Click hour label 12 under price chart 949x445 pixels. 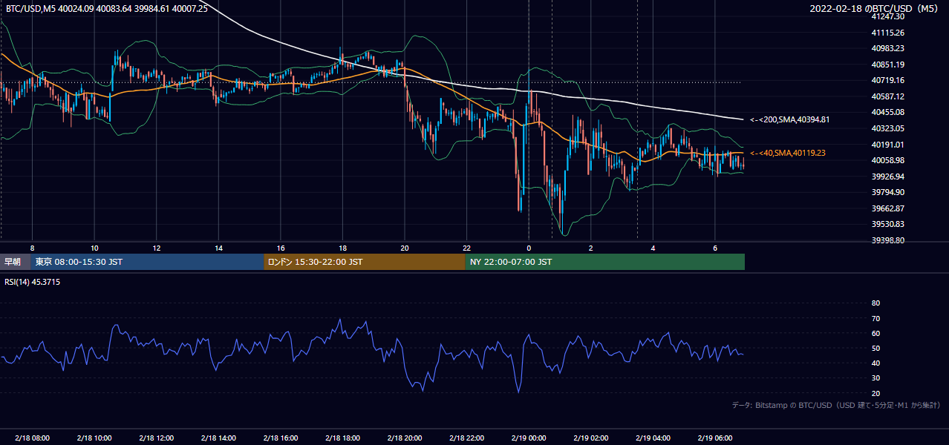point(157,248)
